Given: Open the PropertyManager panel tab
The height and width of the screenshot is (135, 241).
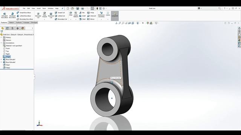Looking at the screenshot, I should (x=8, y=28).
